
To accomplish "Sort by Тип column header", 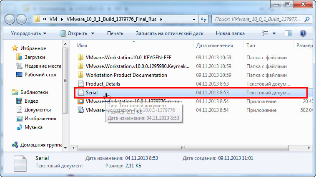I will (x=251, y=46).
